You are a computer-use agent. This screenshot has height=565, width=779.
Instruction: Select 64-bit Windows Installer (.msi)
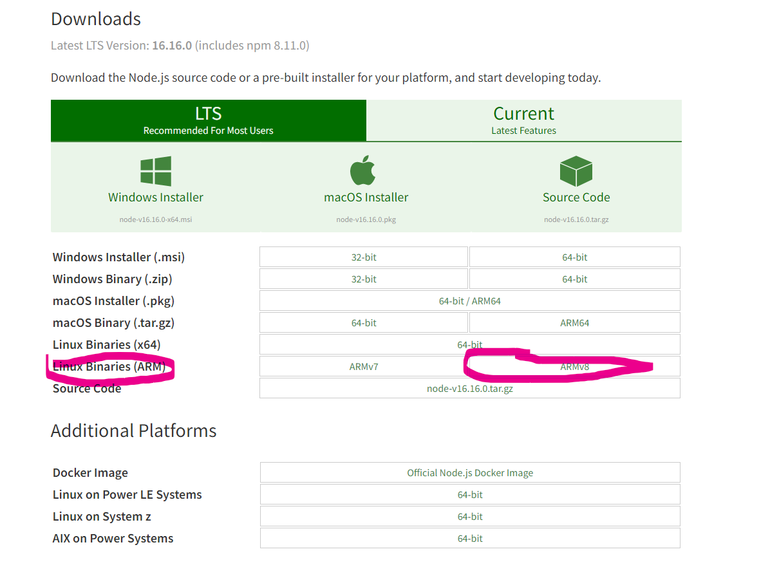click(x=575, y=257)
